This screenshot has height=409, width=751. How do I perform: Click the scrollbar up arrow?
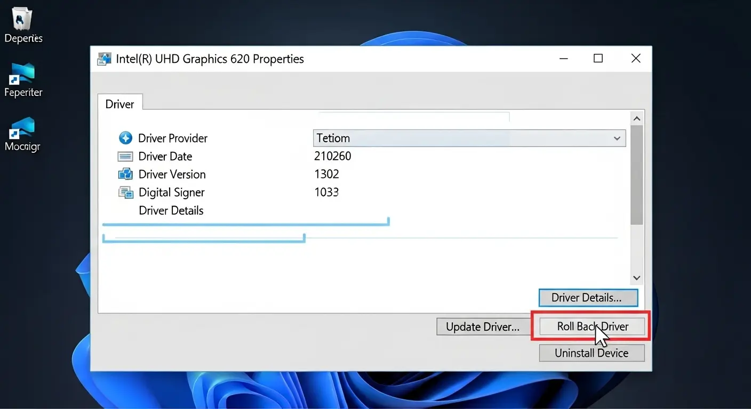coord(636,118)
